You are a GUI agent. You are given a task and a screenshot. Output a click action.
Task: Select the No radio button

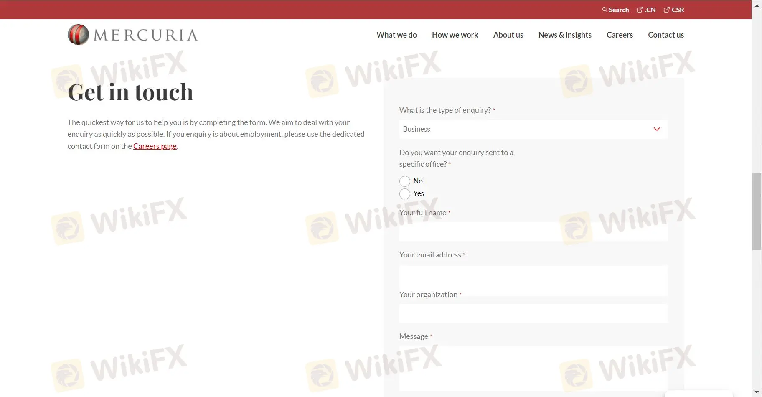(x=404, y=181)
